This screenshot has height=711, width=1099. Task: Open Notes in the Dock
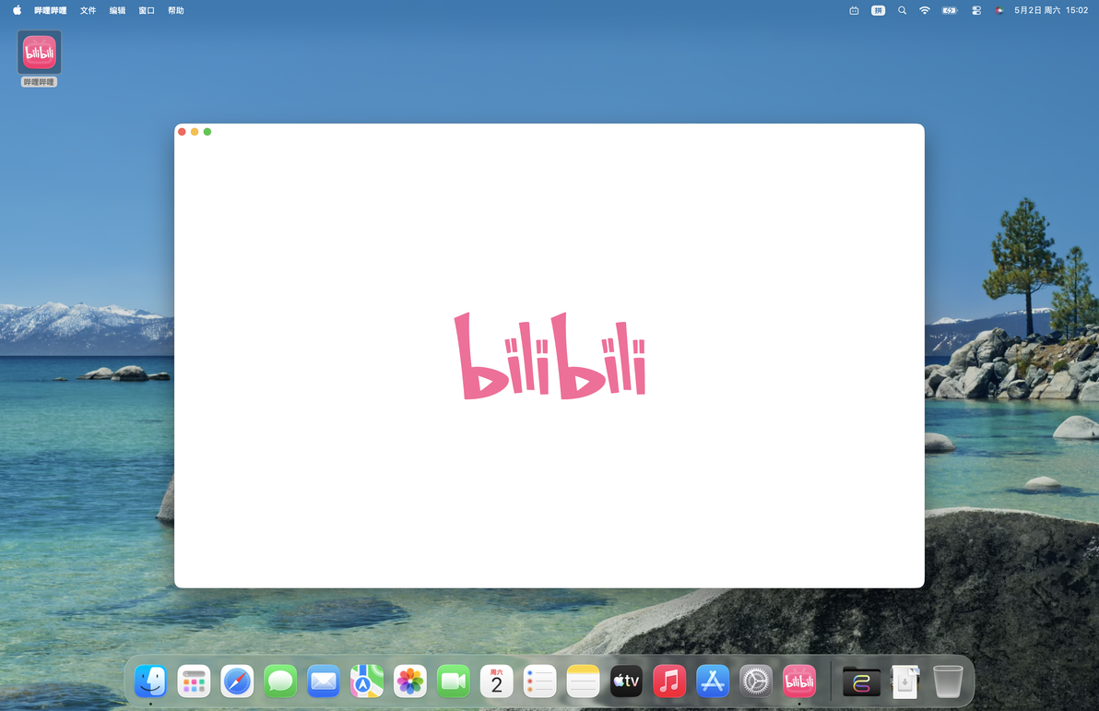583,681
